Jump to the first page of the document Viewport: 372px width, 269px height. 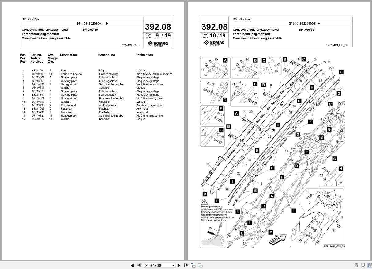[x=133, y=265]
